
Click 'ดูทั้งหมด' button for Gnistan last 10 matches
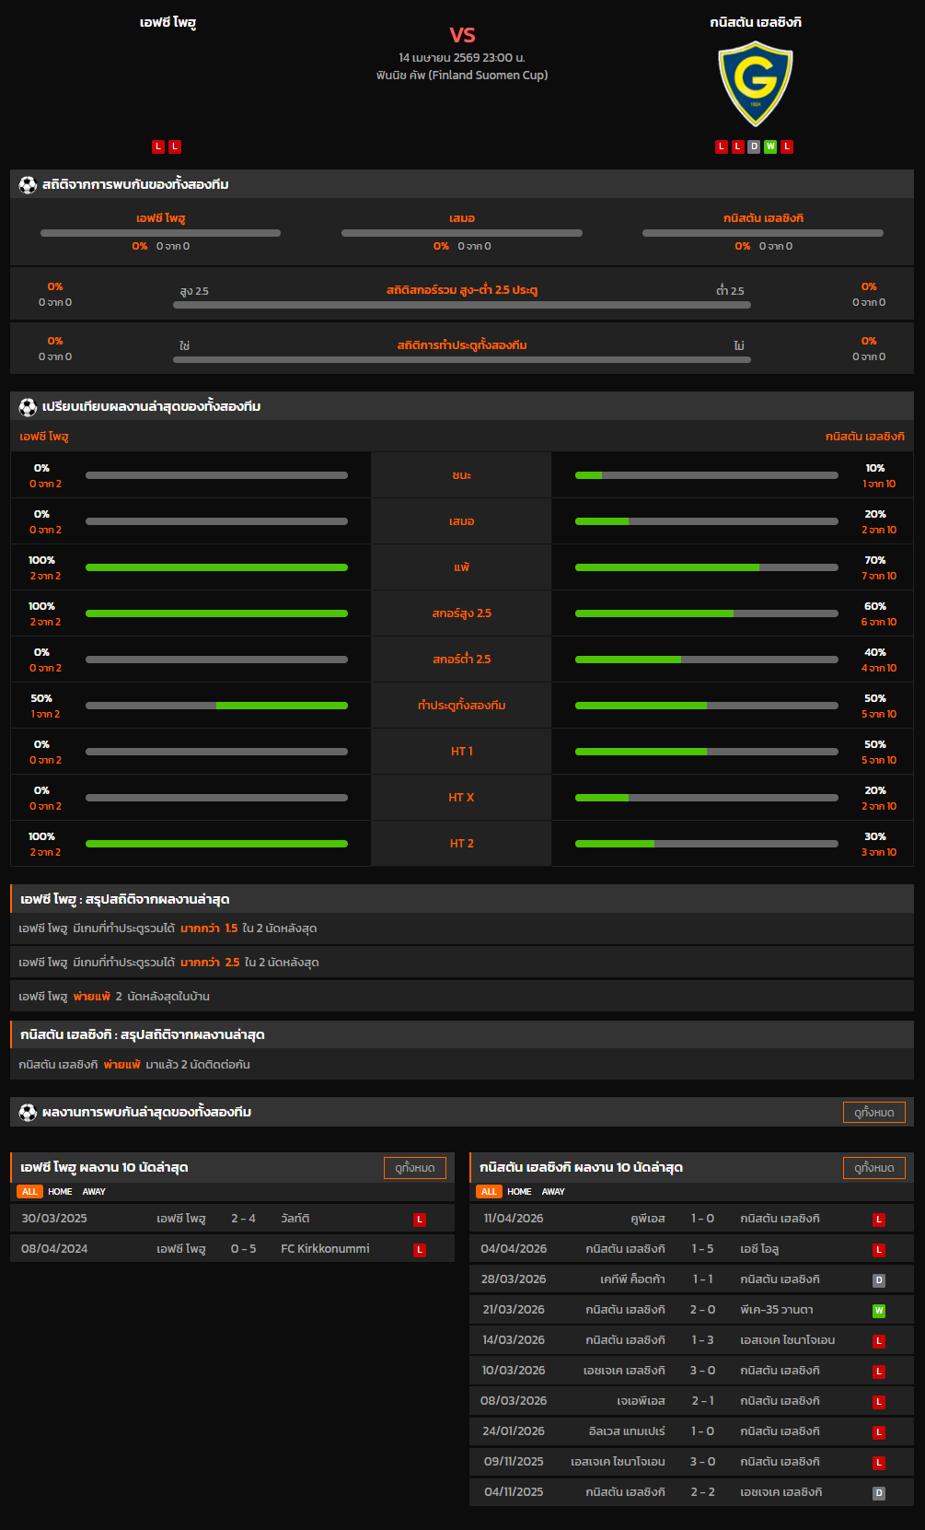pos(873,1168)
